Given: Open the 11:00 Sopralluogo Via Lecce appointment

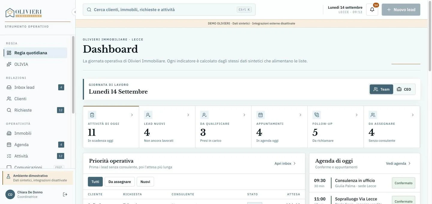Looking at the screenshot, I should coord(364,198).
